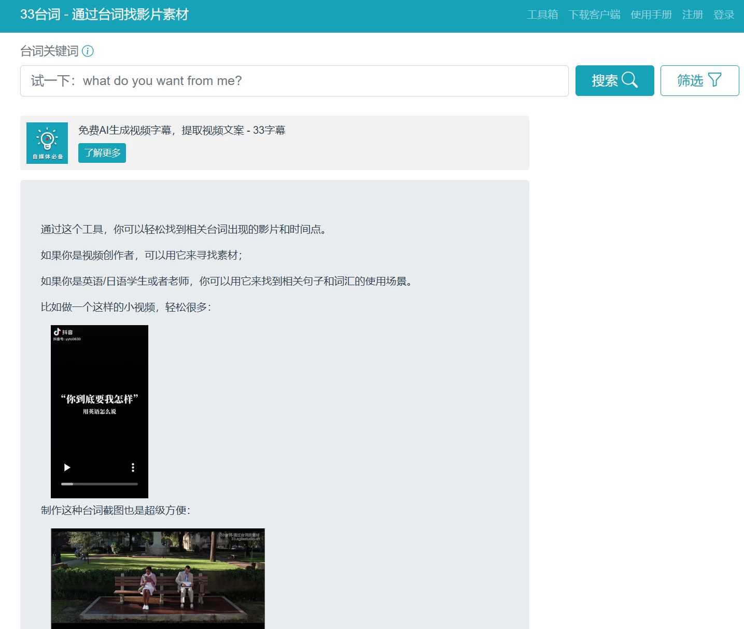
Task: Click the 了解更多 button
Action: pos(102,153)
